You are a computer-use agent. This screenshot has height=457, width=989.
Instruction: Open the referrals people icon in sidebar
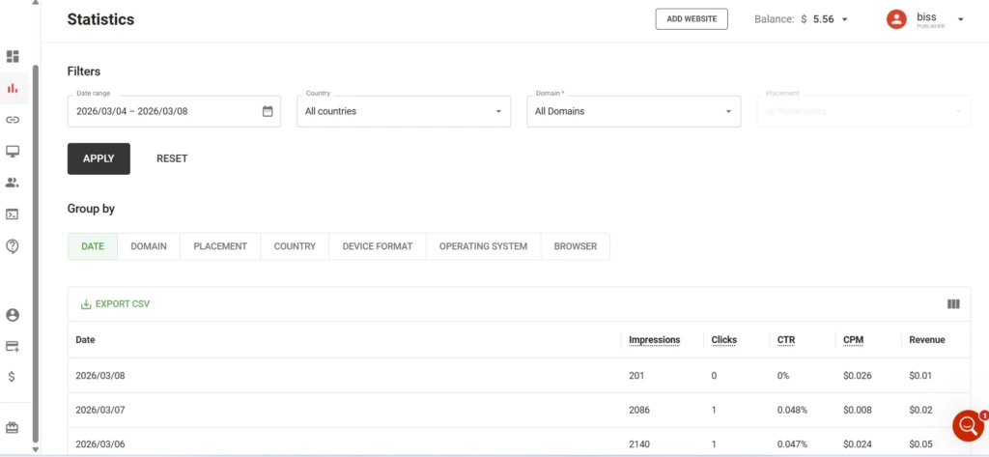[x=13, y=183]
